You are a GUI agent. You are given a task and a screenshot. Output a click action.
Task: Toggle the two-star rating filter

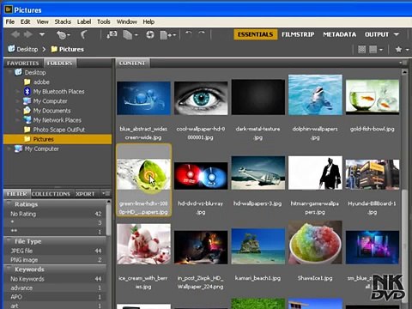click(55, 231)
